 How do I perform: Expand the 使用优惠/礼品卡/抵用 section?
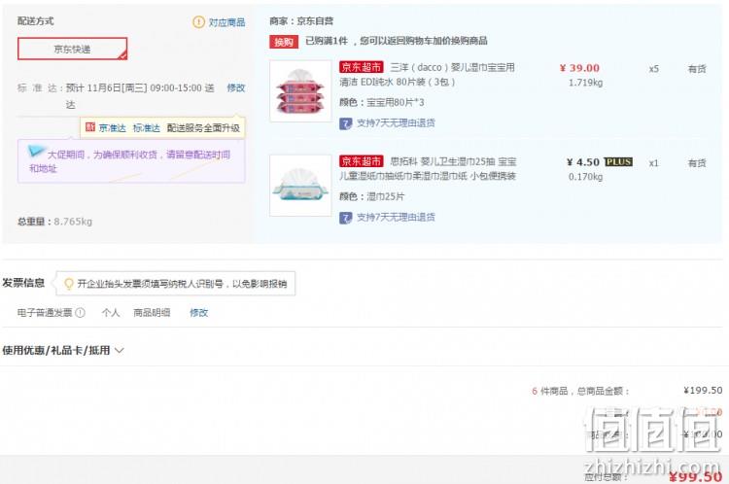tap(63, 350)
